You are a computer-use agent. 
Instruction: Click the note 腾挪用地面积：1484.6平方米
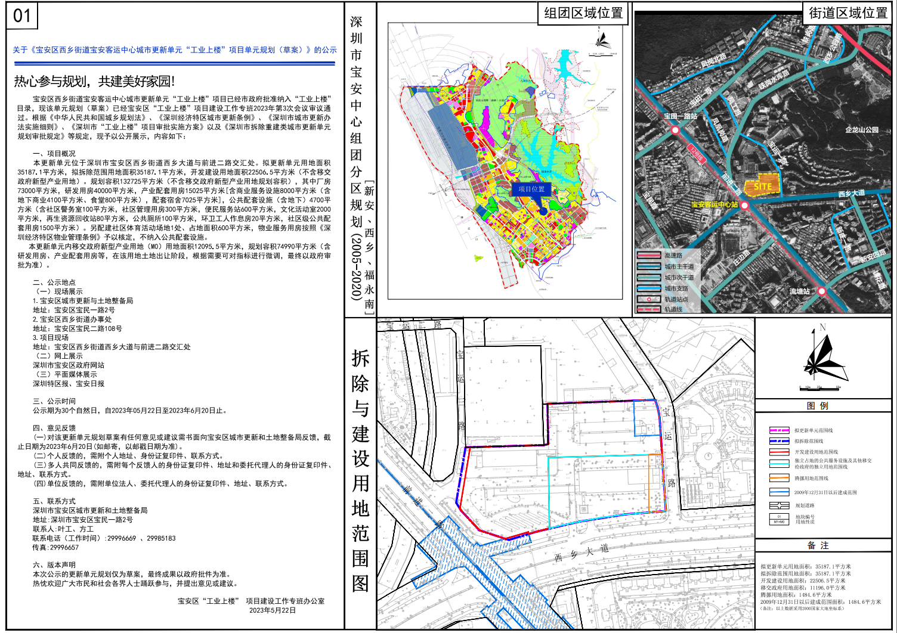(x=796, y=595)
